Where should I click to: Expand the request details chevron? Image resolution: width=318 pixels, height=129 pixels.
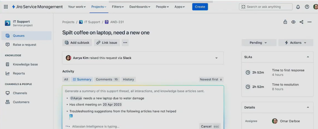[x=216, y=58]
